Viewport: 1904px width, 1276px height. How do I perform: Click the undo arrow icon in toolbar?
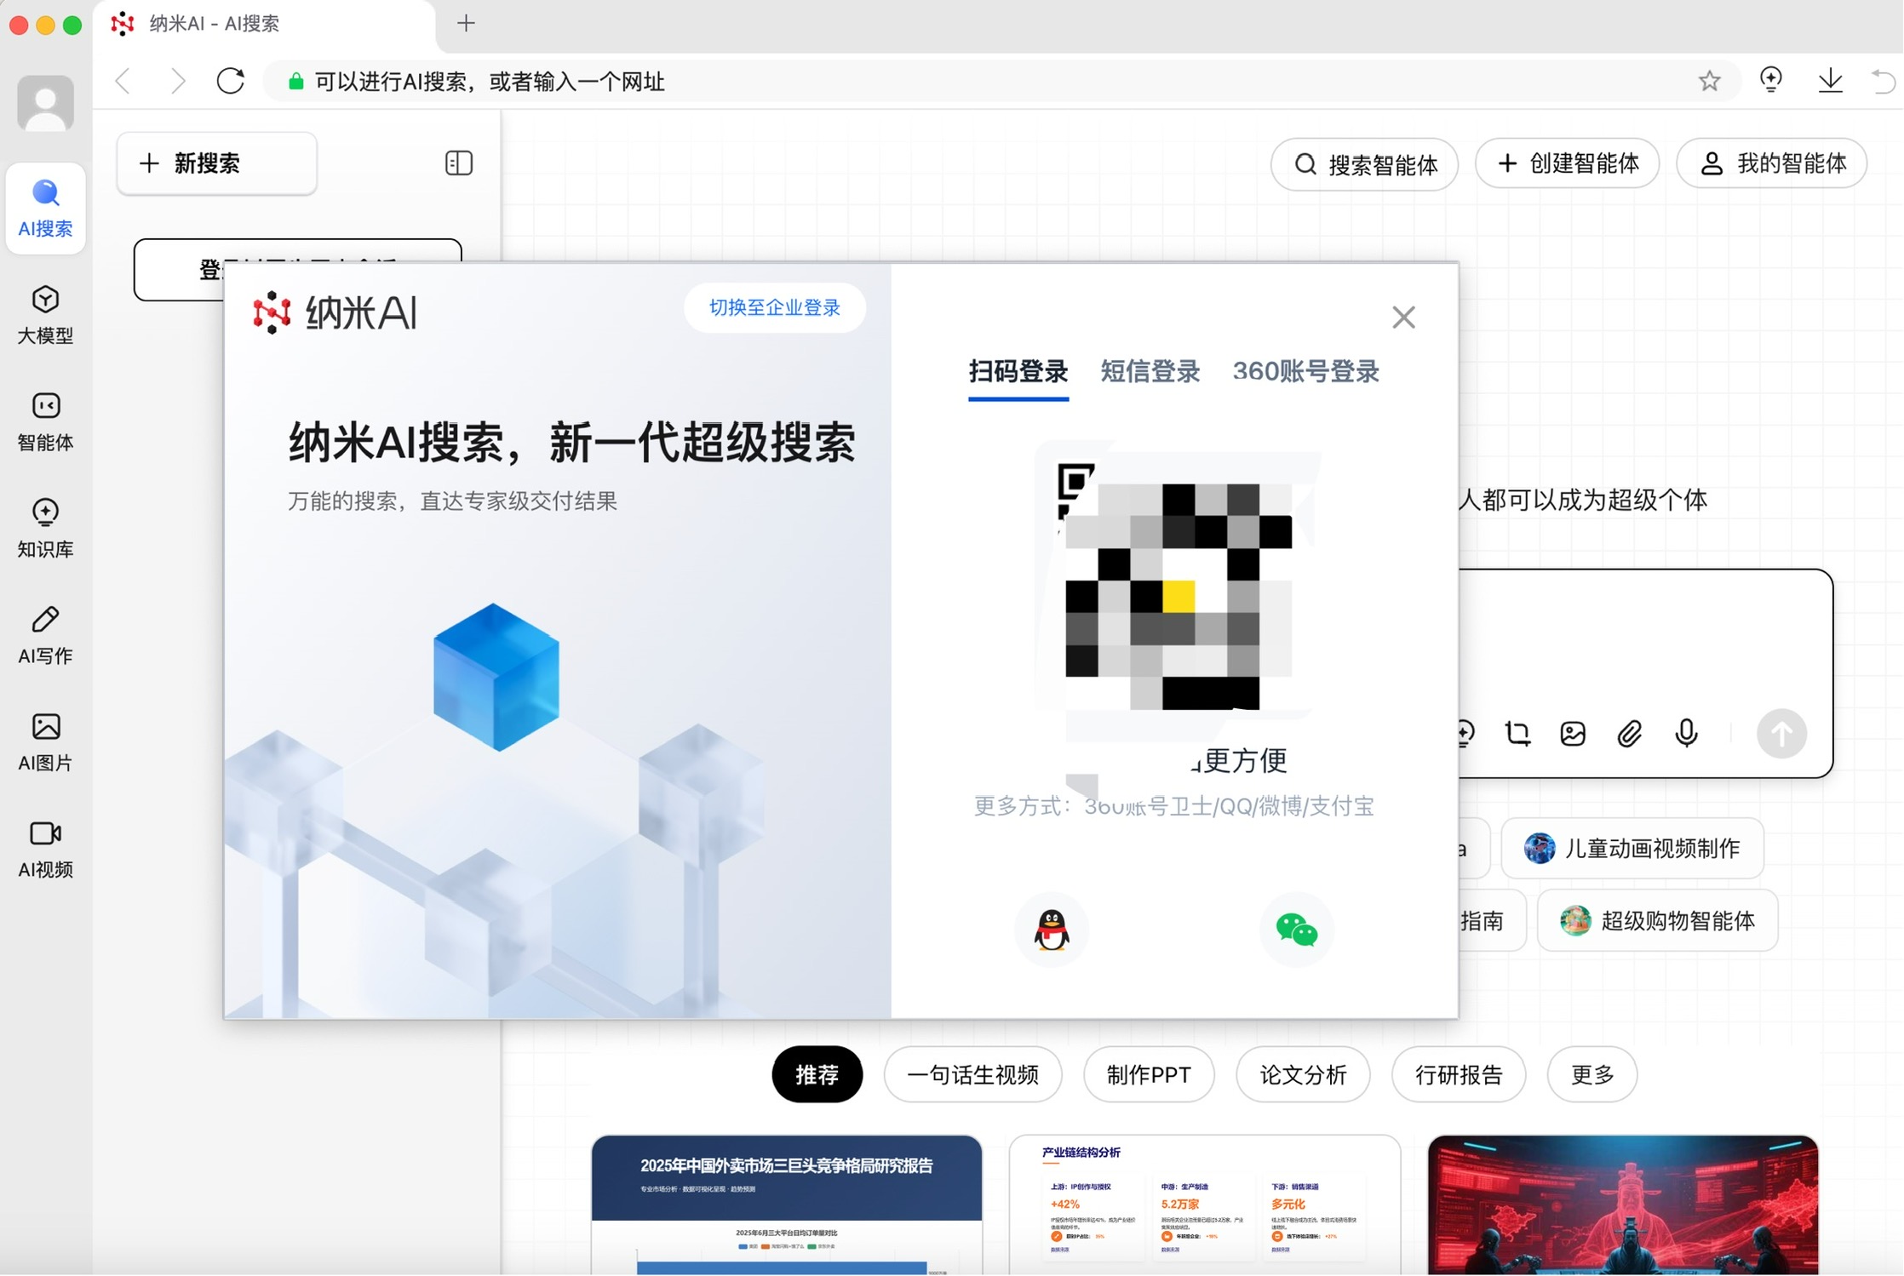coord(1883,81)
